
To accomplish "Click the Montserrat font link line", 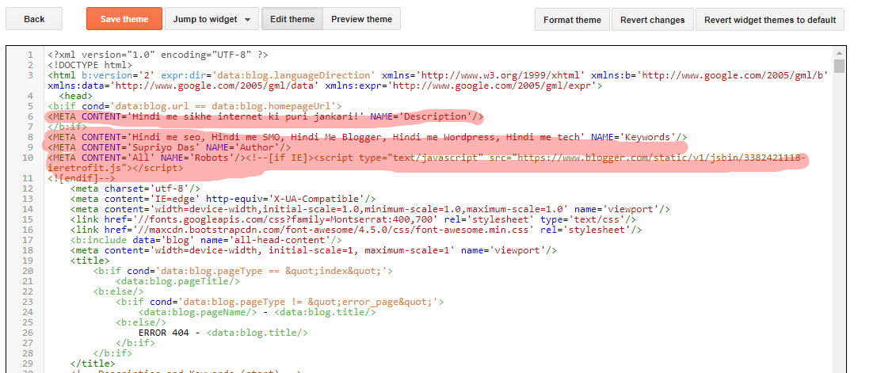I will pyautogui.click(x=353, y=219).
